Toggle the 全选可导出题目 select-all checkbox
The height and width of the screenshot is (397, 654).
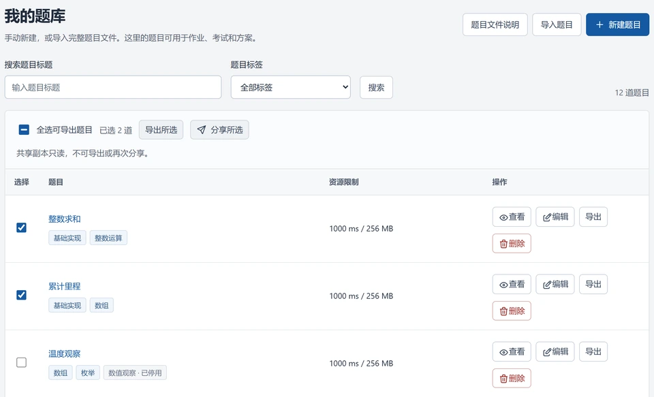point(24,129)
